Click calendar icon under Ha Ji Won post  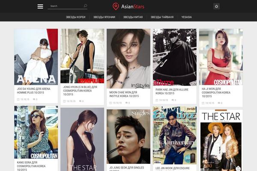(203, 103)
